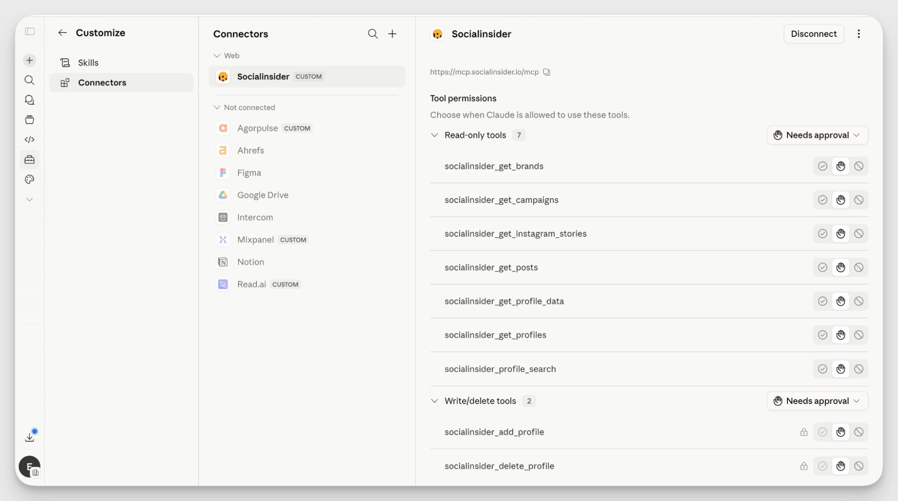Always allow socialinsider_profile_search tool
Viewport: 898px width, 501px height.
[x=822, y=369]
